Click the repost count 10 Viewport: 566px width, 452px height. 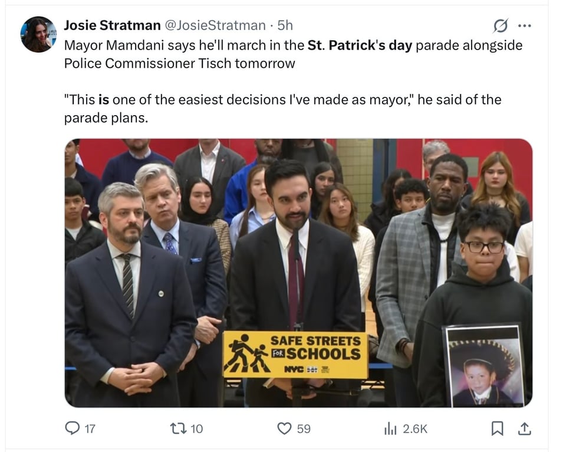tap(197, 429)
